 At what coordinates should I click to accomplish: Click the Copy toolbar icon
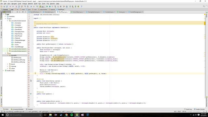coord(19,6)
